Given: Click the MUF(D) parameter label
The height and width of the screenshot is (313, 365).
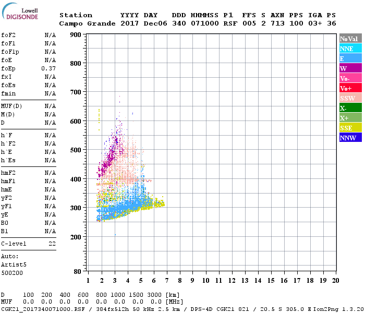Looking at the screenshot, I should (x=11, y=106).
